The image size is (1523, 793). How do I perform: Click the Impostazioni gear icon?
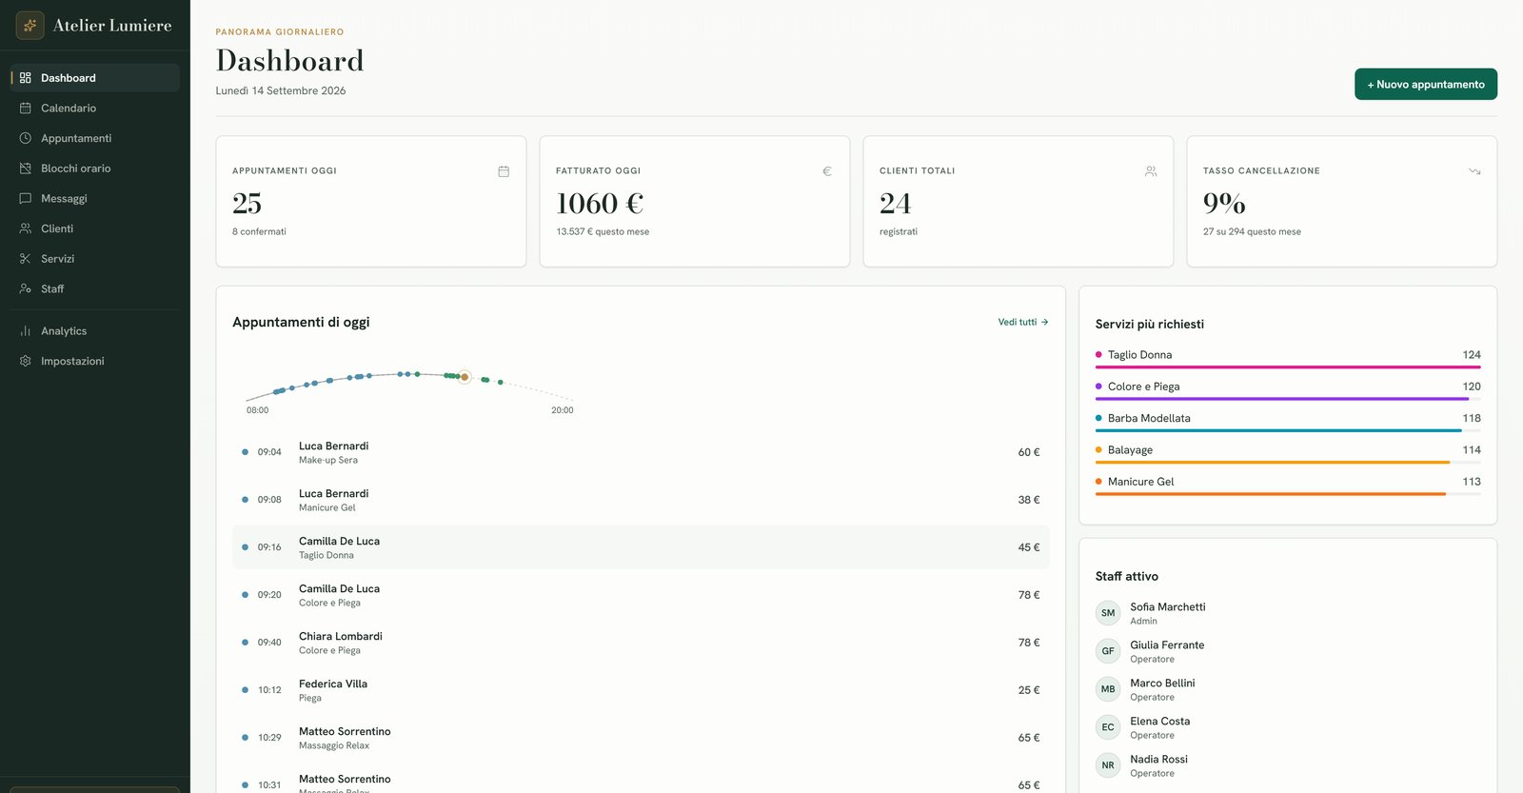tap(26, 361)
